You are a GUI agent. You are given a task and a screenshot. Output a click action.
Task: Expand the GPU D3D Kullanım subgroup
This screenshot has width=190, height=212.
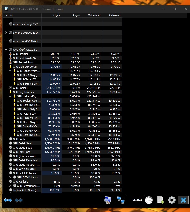click(10, 177)
